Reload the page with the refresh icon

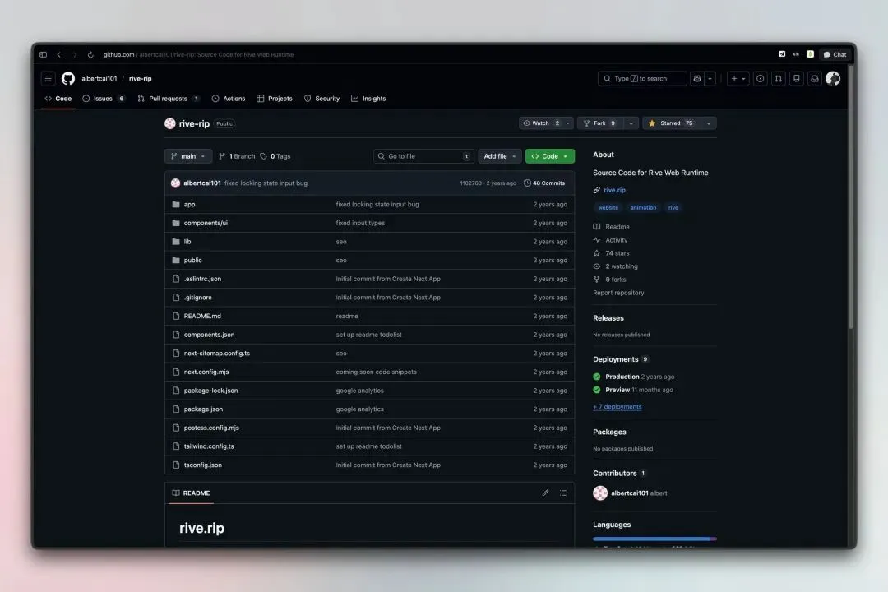90,54
